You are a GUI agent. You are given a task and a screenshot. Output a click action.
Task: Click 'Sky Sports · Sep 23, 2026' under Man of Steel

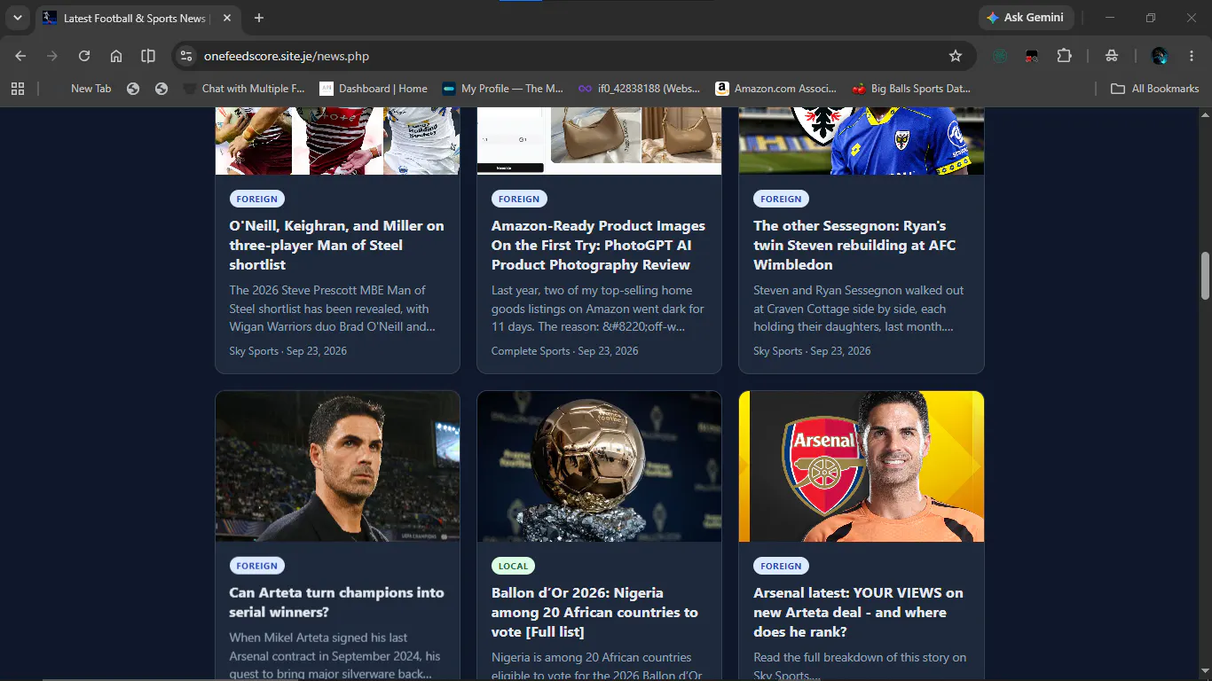tap(288, 351)
